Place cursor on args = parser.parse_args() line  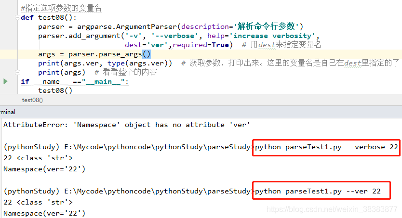94,54
